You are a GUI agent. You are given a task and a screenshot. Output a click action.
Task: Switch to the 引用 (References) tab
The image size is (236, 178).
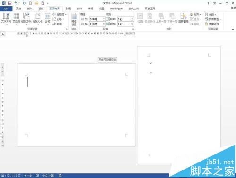pos(68,8)
